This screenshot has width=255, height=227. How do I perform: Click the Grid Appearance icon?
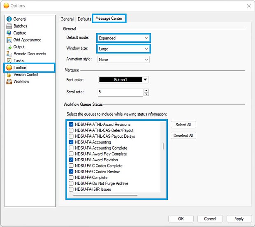pyautogui.click(x=9, y=40)
